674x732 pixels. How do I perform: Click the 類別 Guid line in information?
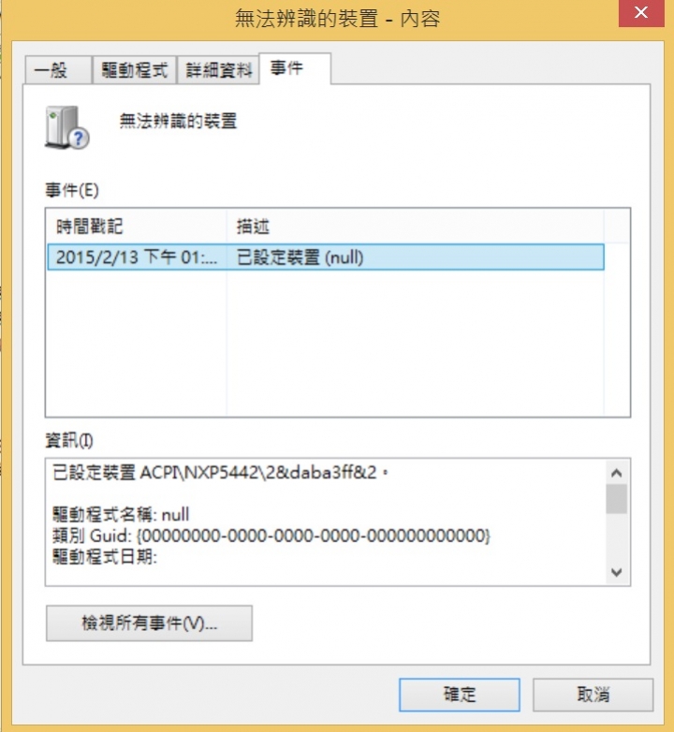271,535
